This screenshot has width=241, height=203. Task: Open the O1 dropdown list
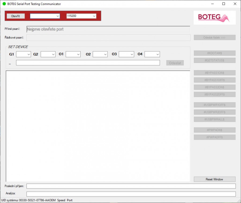[x=73, y=54]
